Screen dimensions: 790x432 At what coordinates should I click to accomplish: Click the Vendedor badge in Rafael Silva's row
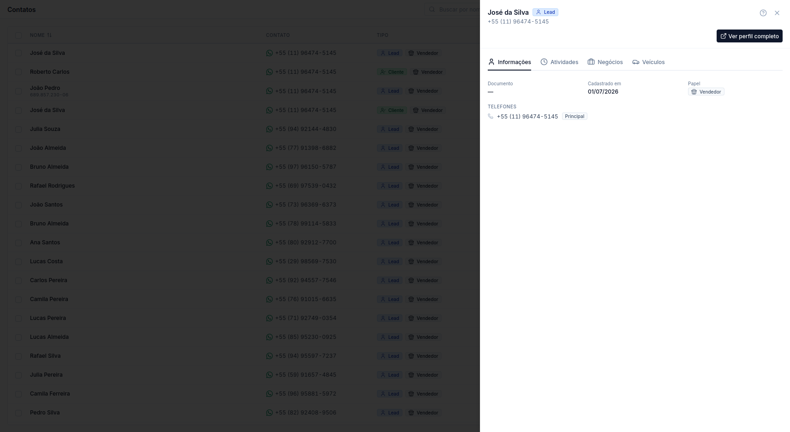(423, 356)
